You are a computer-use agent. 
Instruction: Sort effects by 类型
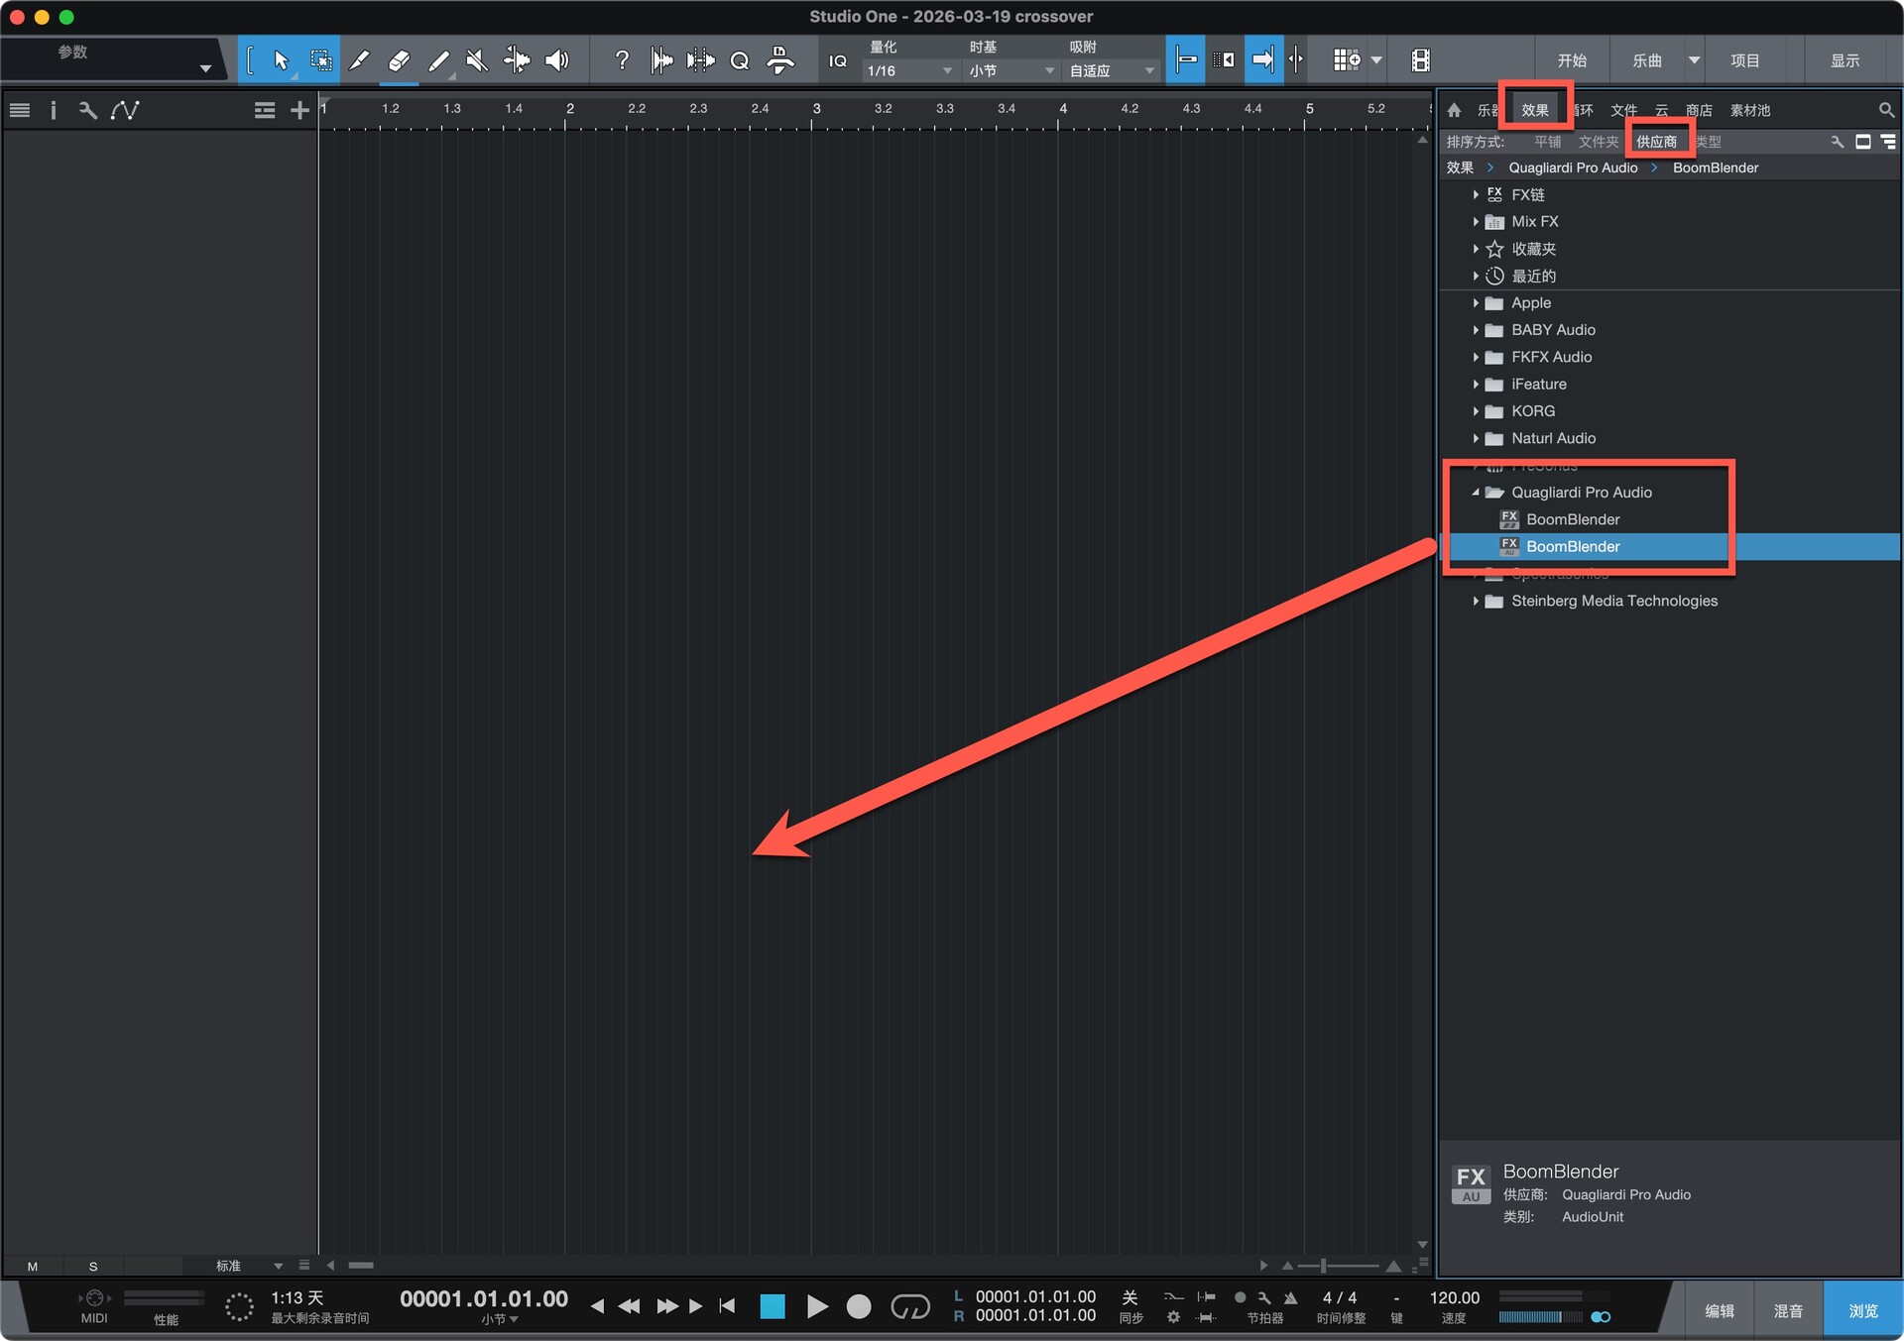tap(1709, 142)
